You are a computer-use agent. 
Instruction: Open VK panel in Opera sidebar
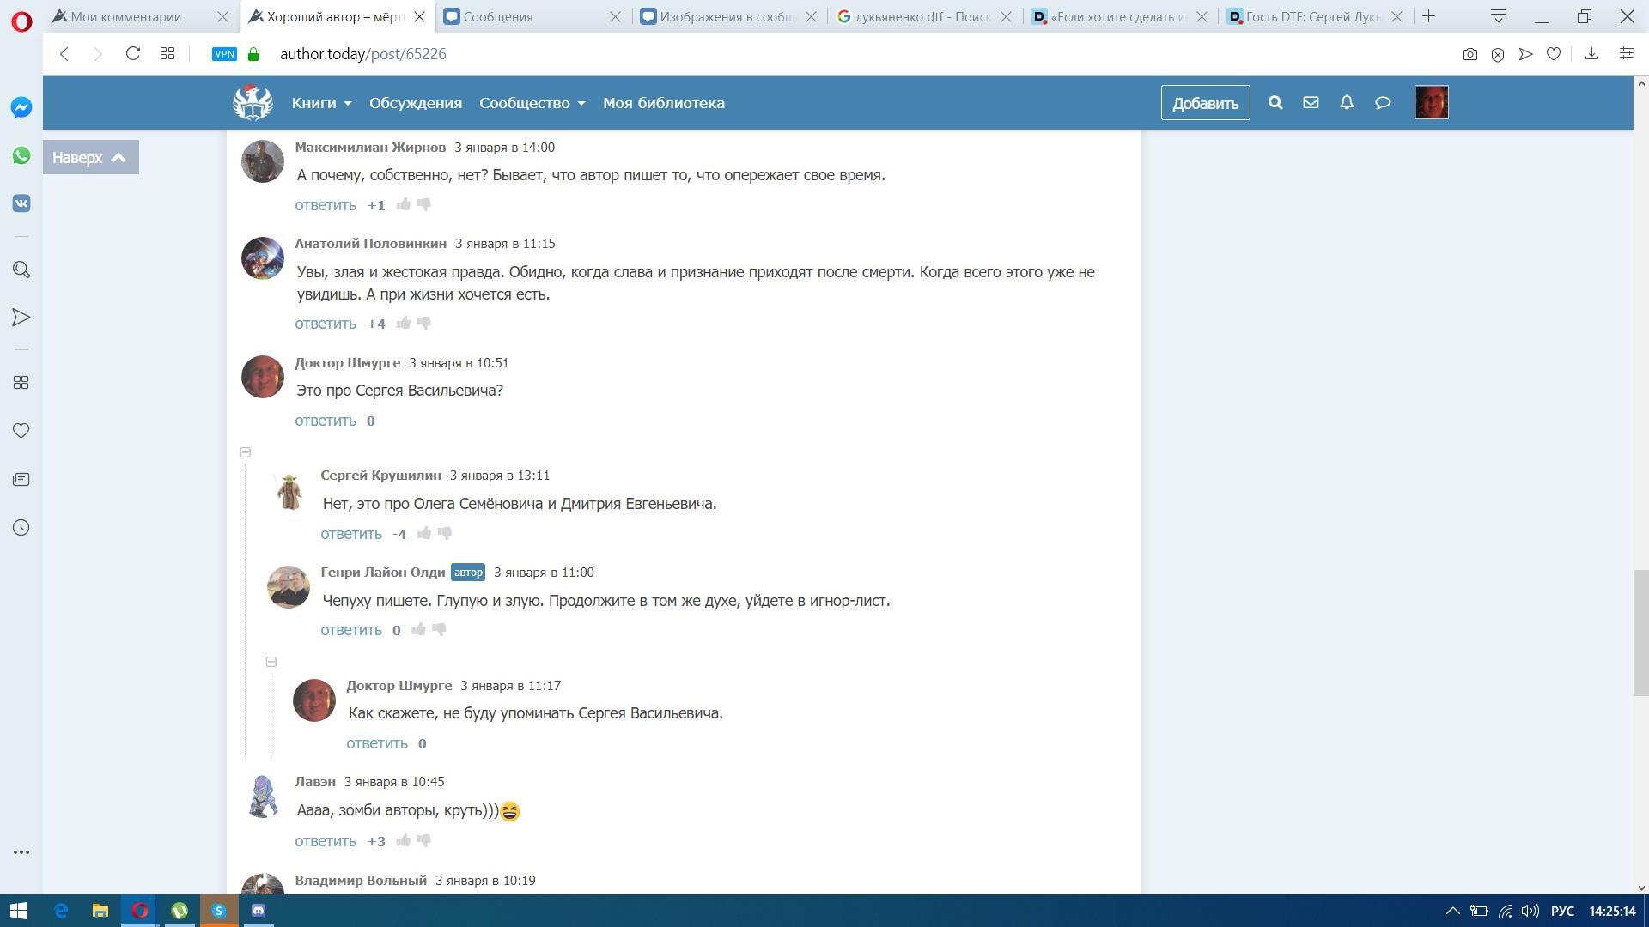pyautogui.click(x=21, y=203)
